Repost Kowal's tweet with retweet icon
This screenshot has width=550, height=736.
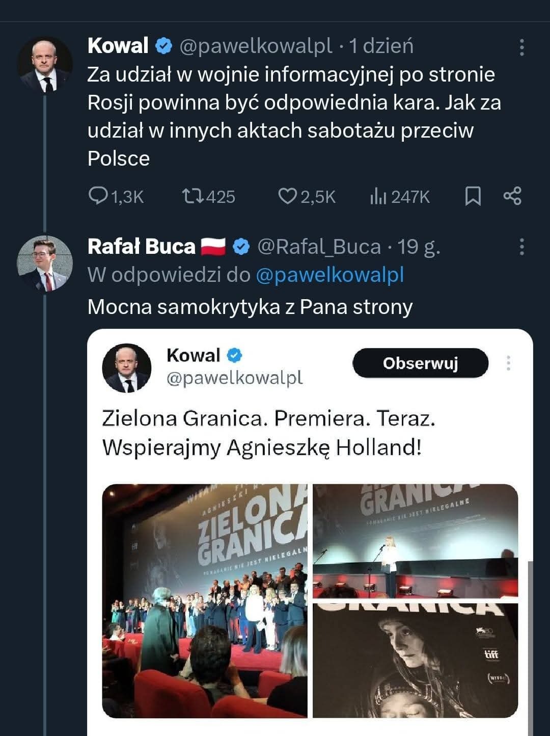[x=193, y=196]
